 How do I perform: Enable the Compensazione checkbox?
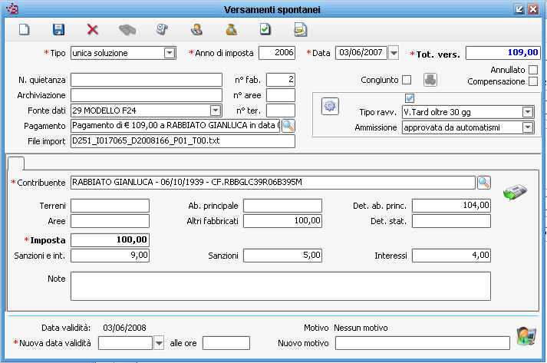coord(533,81)
